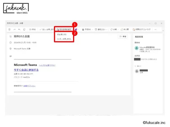Expand dropdown arrow beside the Teams icon

coord(78,29)
